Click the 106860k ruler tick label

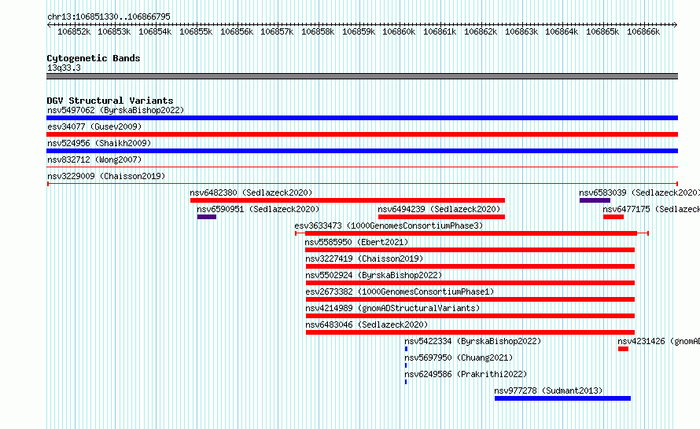[399, 31]
